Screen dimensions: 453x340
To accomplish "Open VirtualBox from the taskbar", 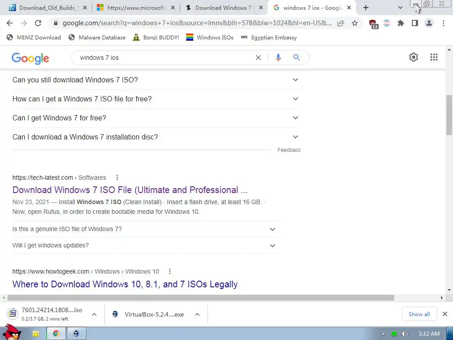I will 76,334.
